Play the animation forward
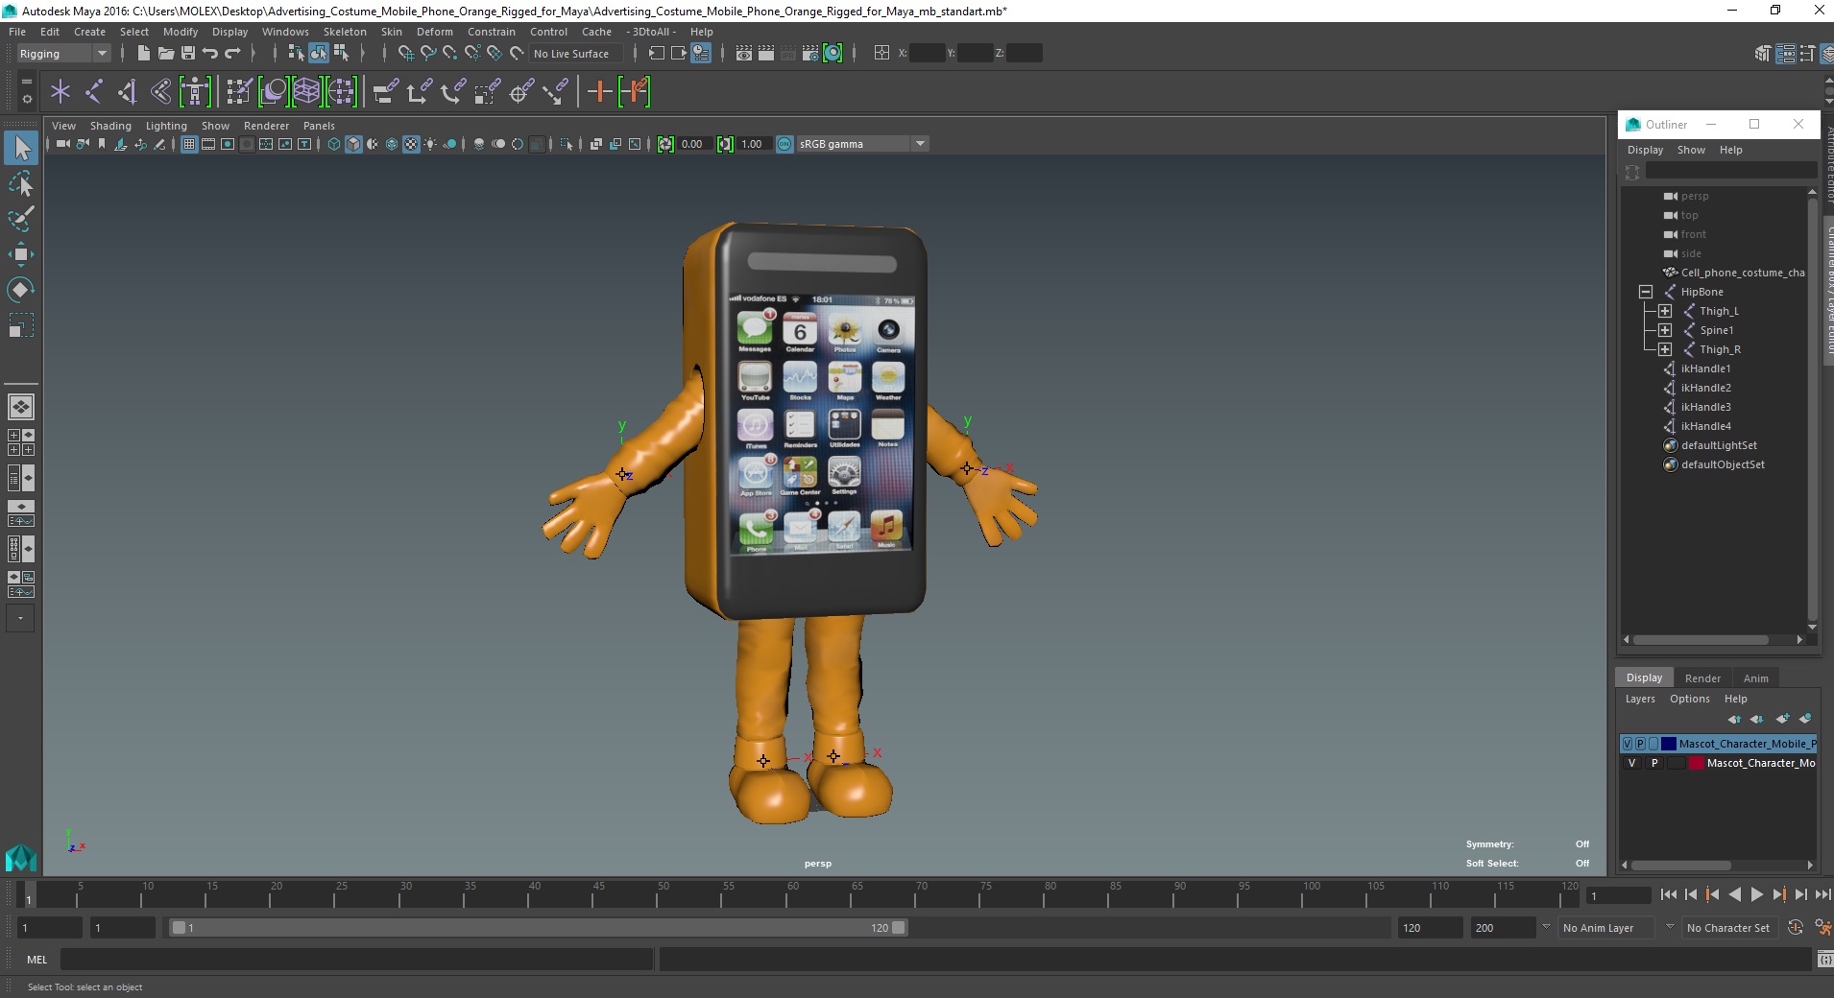This screenshot has height=998, width=1834. pyautogui.click(x=1756, y=894)
